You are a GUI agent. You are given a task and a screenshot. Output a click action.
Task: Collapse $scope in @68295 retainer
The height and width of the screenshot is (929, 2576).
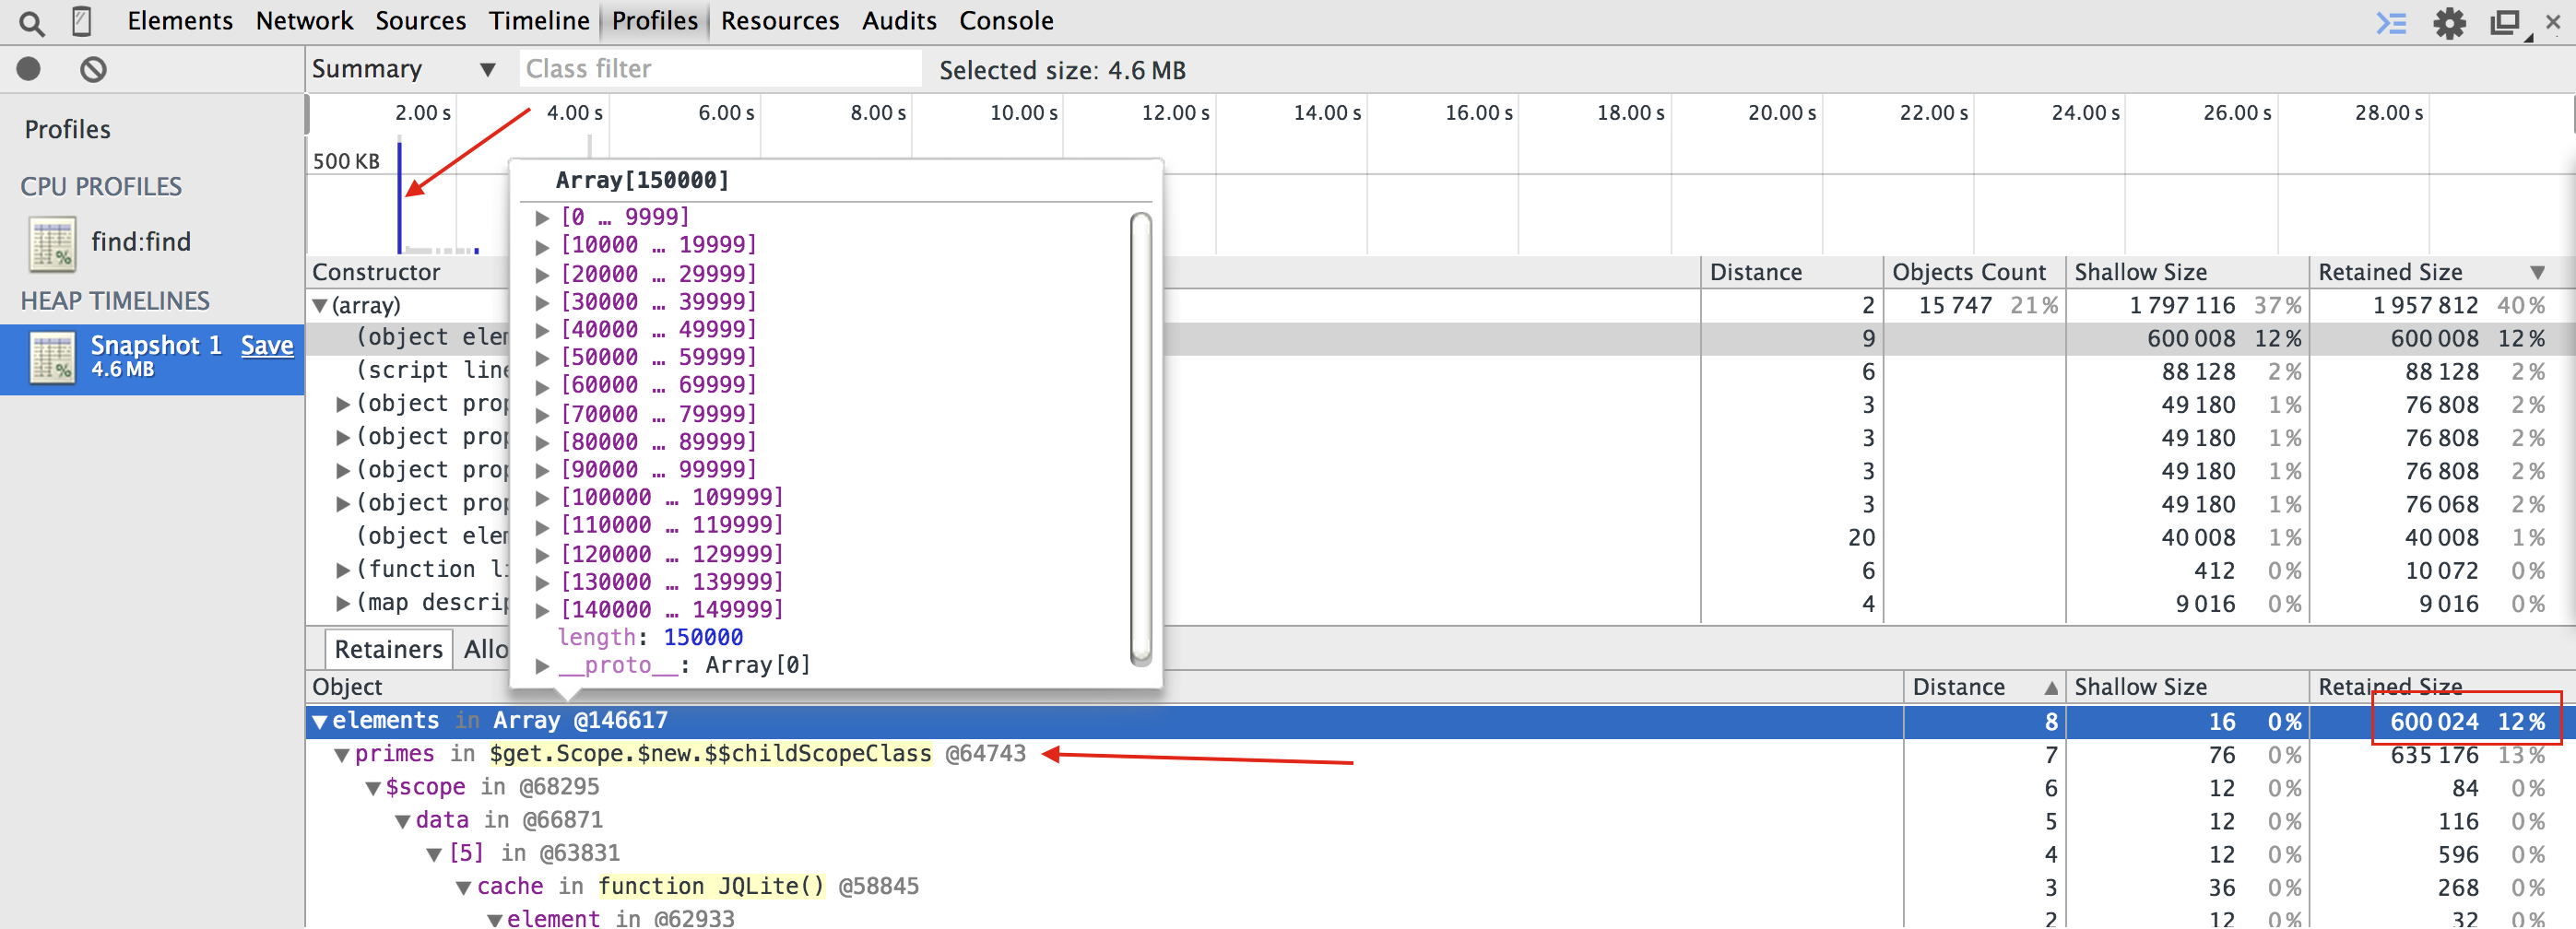[x=373, y=788]
